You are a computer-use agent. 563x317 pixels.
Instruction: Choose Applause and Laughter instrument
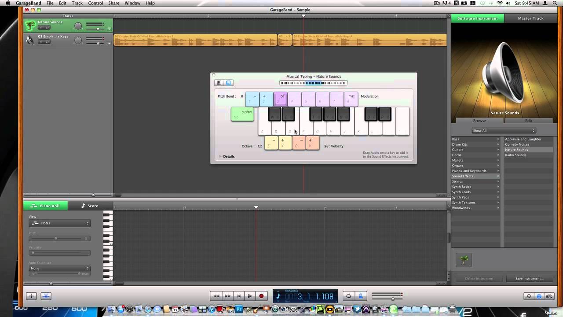point(528,139)
